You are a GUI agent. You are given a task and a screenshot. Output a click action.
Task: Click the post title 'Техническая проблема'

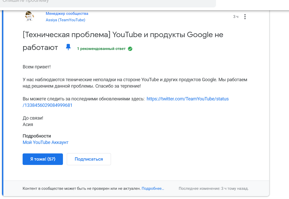66,35
